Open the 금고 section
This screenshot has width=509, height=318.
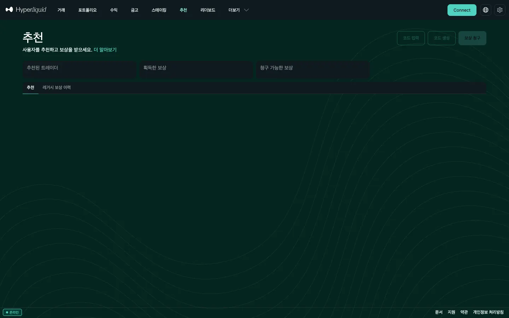coord(134,10)
